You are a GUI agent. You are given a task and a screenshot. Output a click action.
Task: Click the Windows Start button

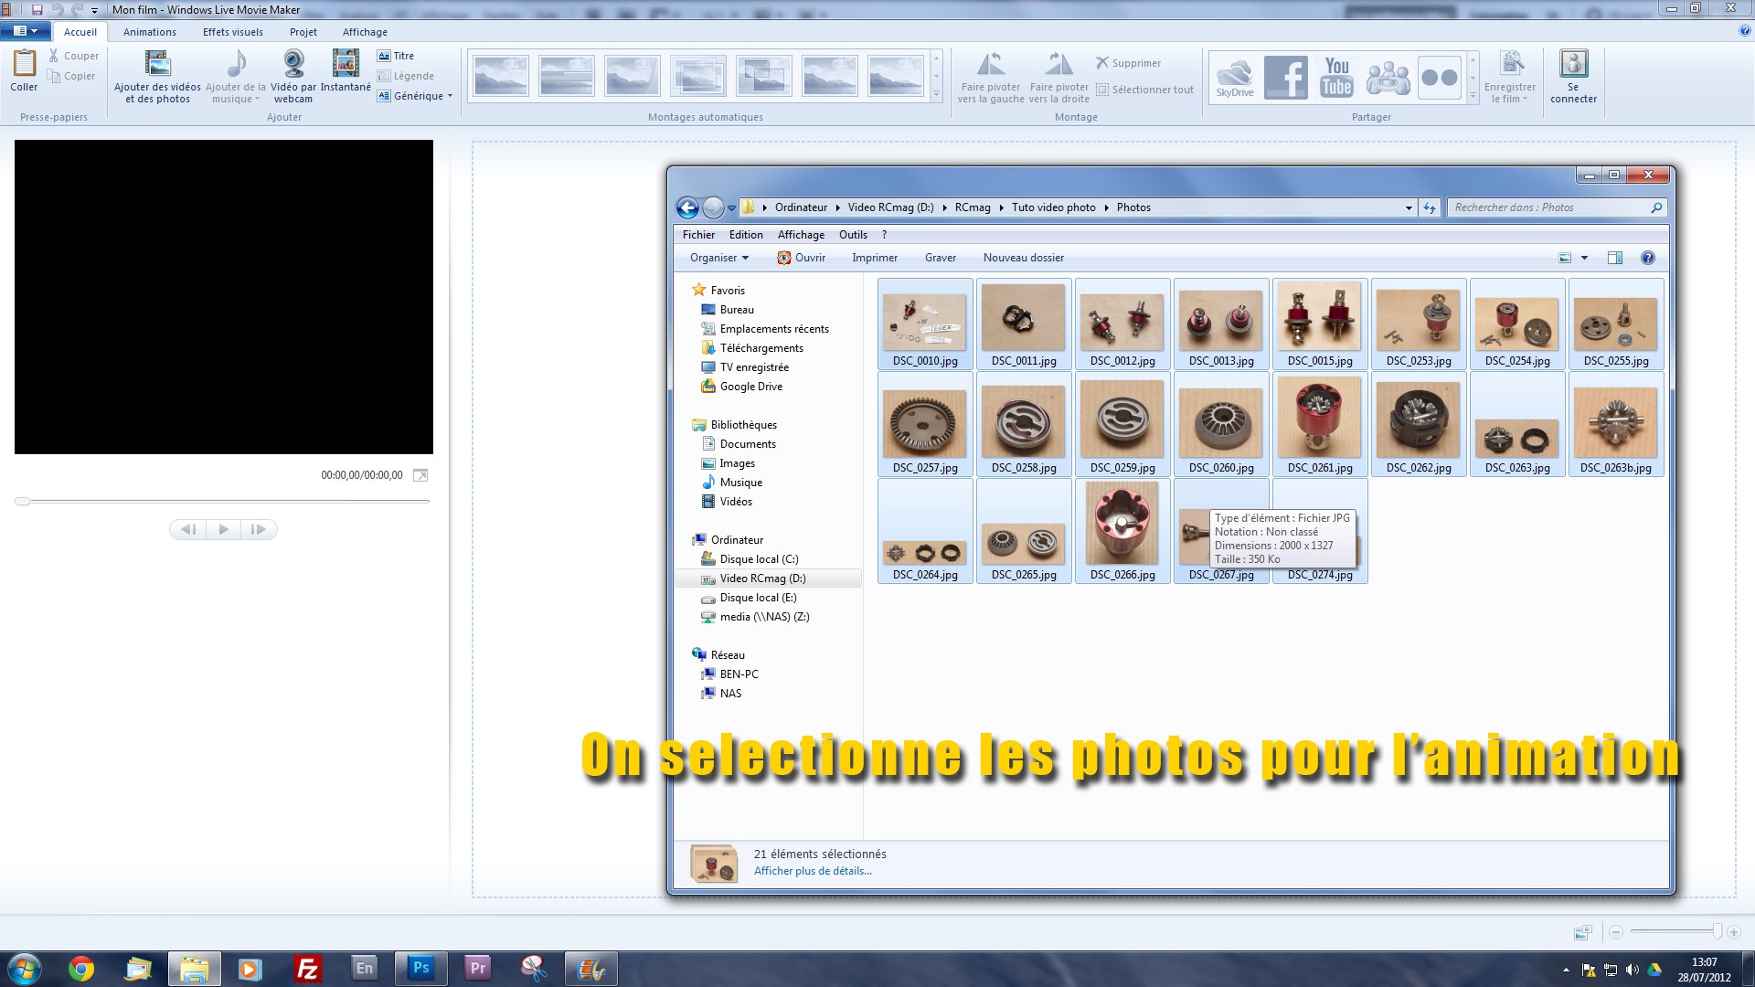pyautogui.click(x=25, y=969)
